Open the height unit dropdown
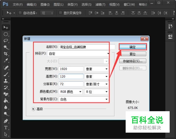The width and height of the screenshot is (176, 139). click(x=96, y=77)
